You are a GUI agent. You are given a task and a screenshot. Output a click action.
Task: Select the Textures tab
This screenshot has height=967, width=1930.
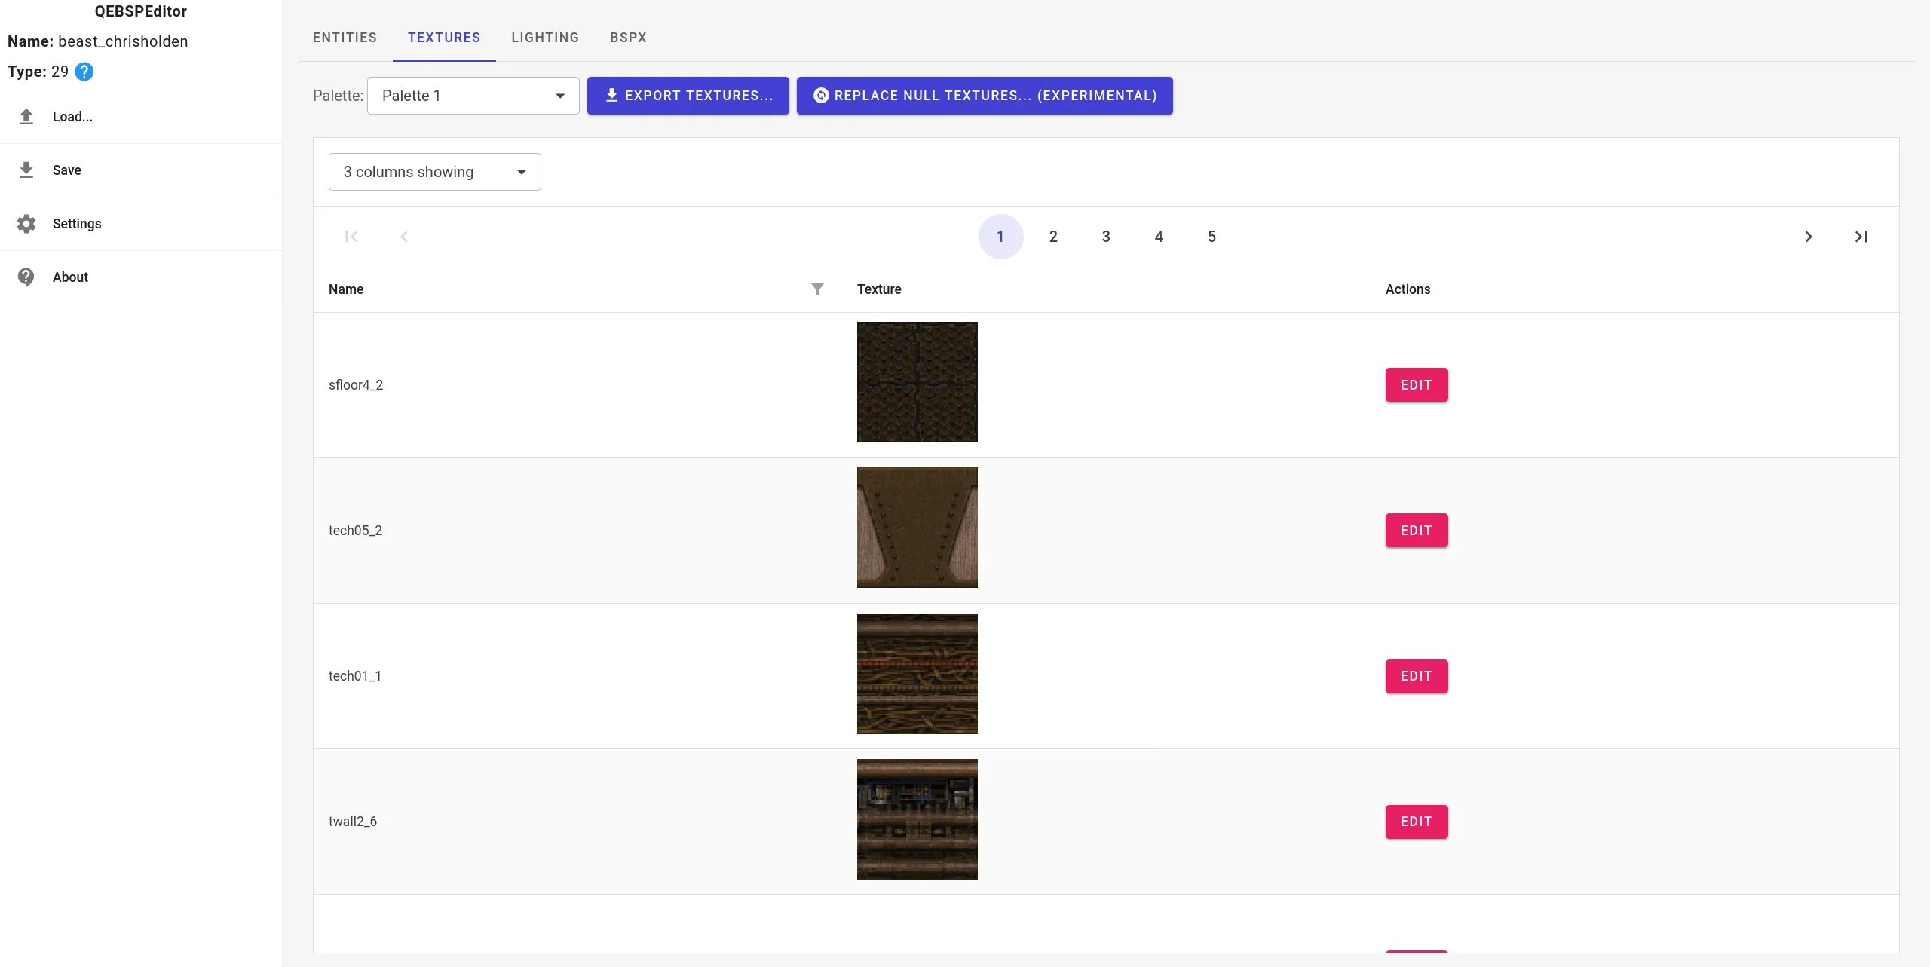[x=444, y=38]
